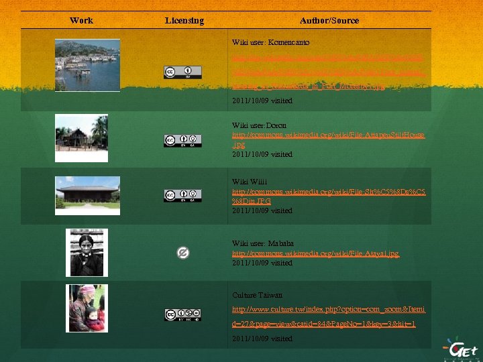Open the Atayal.jpg wikimedia link
The image size is (483, 362).
point(316,253)
